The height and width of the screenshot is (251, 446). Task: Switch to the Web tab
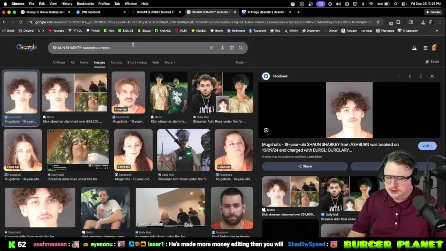155,62
